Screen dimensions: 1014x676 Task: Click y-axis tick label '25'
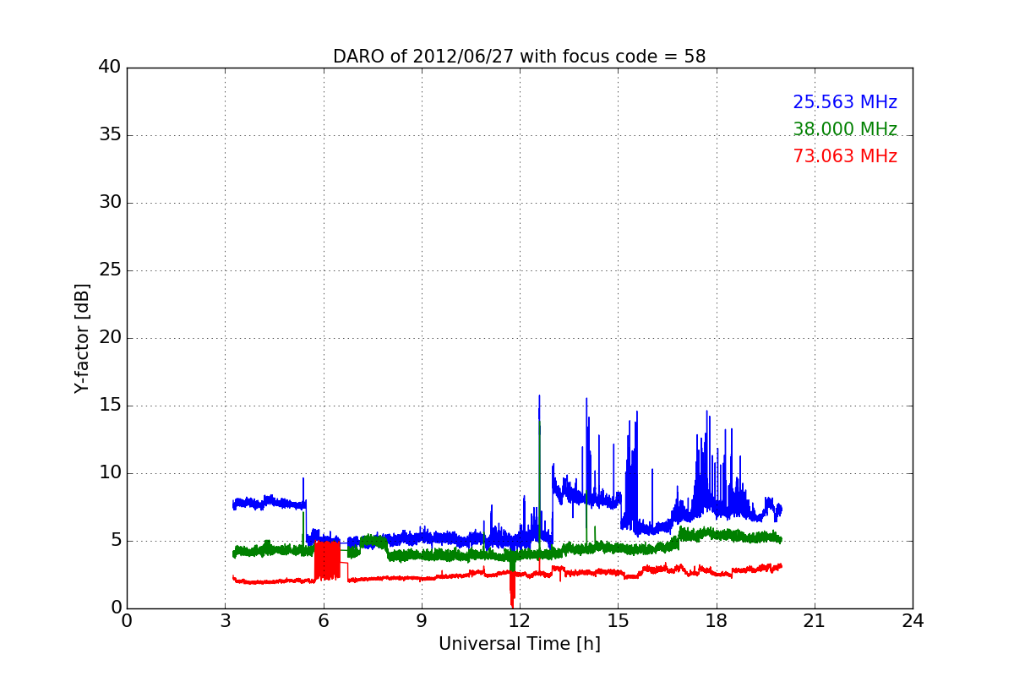pyautogui.click(x=110, y=270)
